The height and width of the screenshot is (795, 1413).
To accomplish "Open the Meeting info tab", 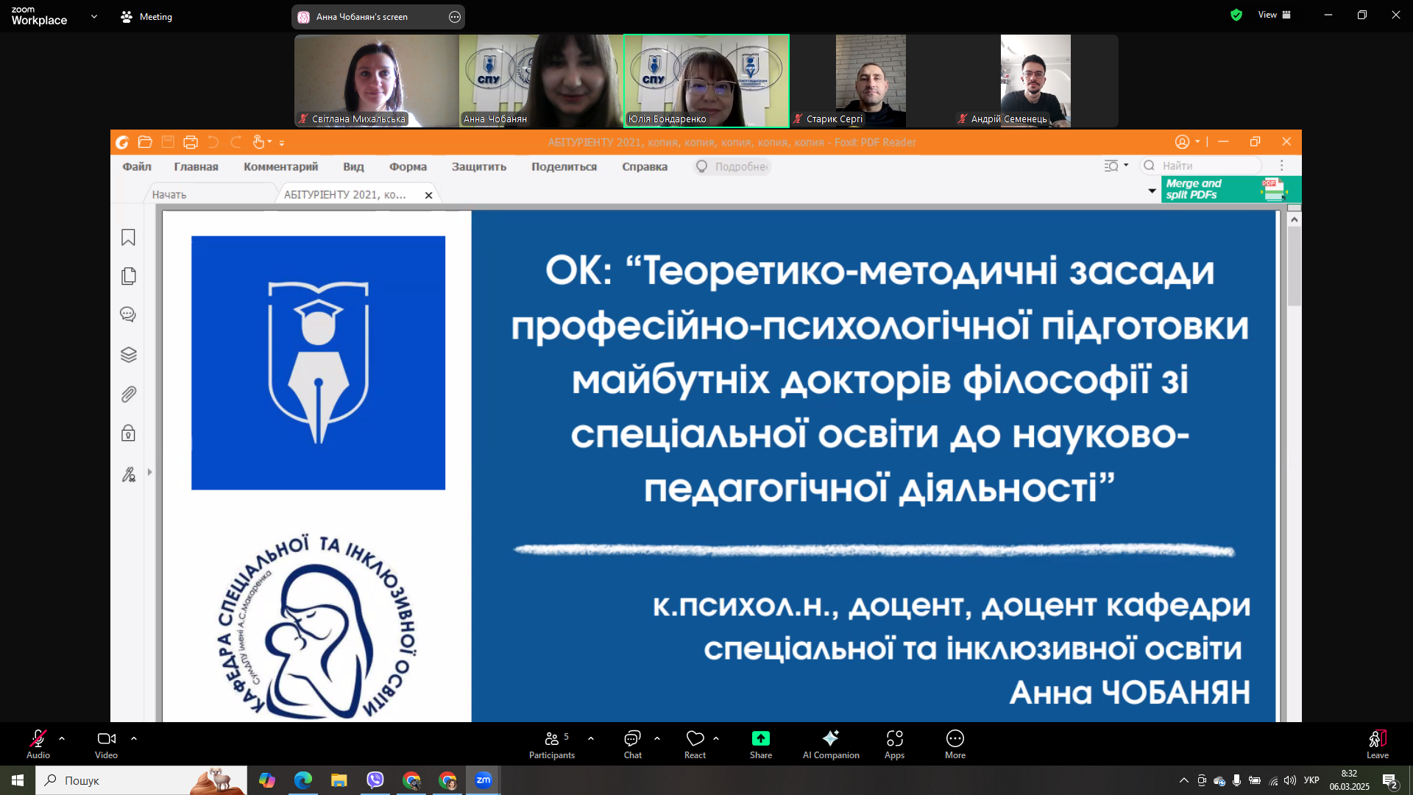I will coord(146,16).
